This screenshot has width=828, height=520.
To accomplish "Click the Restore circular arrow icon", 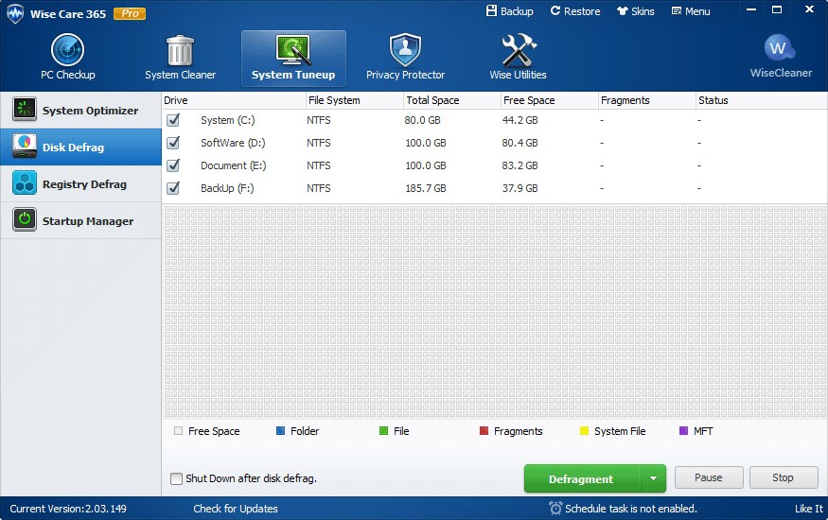I will 555,10.
